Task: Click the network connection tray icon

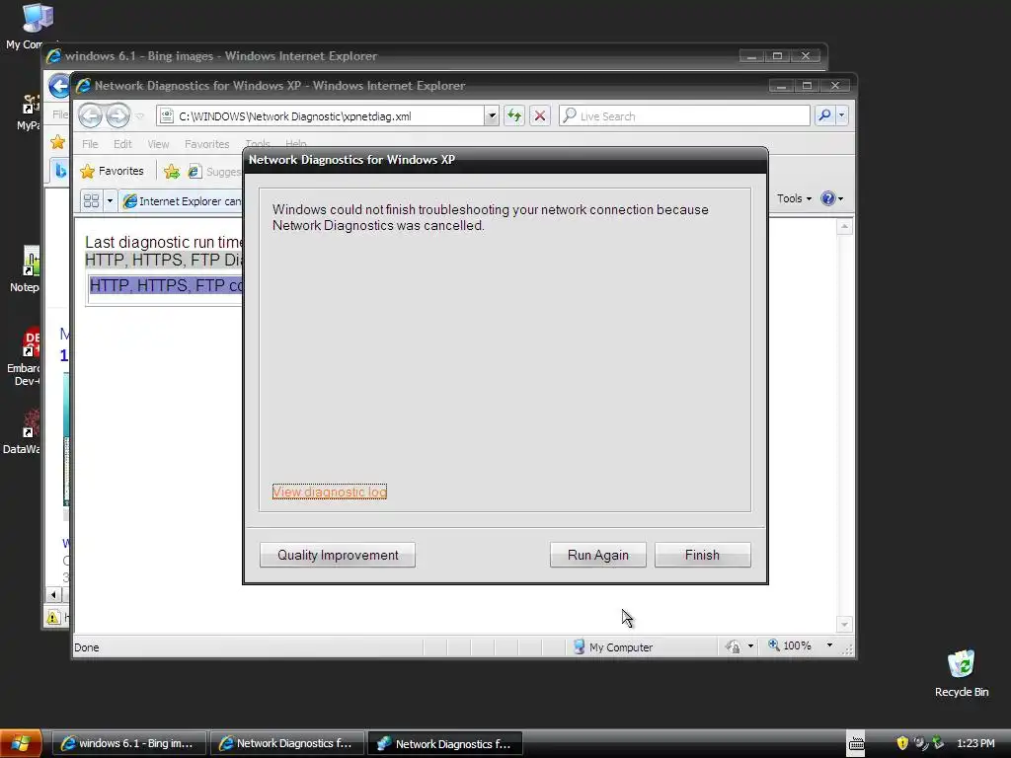Action: tap(938, 743)
